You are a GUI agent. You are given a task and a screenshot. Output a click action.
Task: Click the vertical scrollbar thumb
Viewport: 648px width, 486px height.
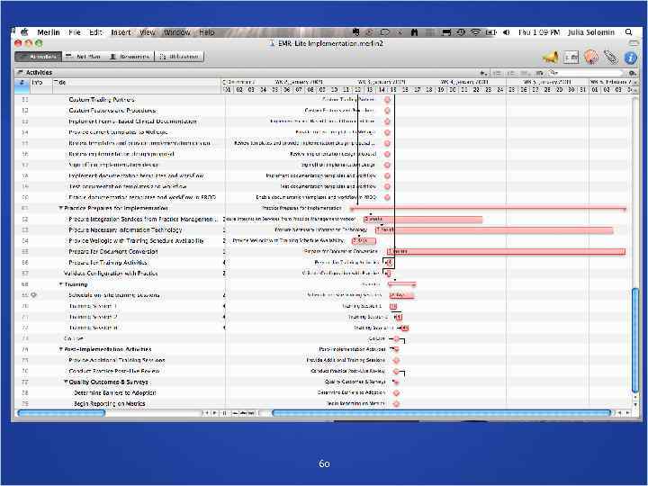pos(636,339)
